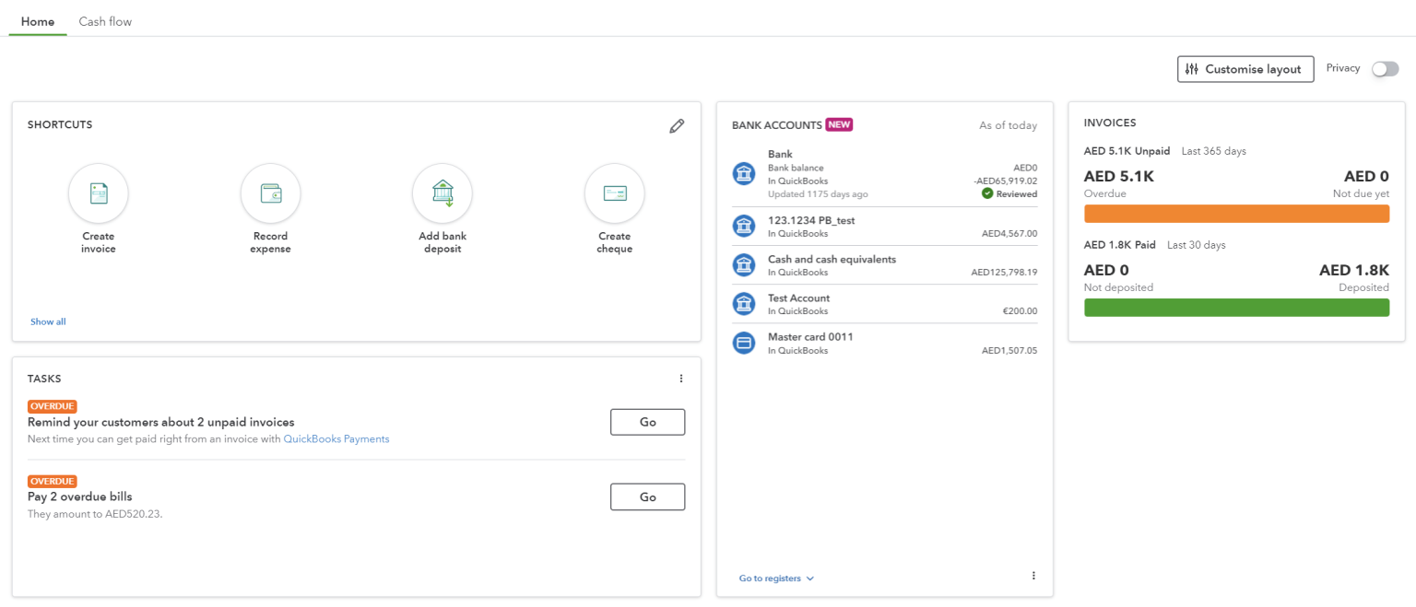Click the Record expense shortcut icon
The height and width of the screenshot is (607, 1416).
(270, 193)
